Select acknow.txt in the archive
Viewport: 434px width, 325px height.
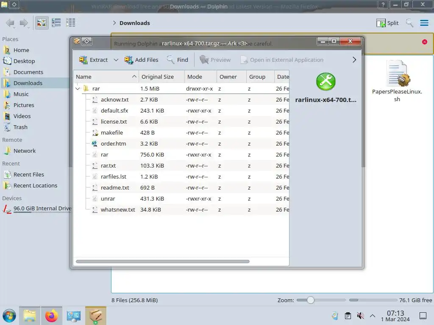(114, 99)
